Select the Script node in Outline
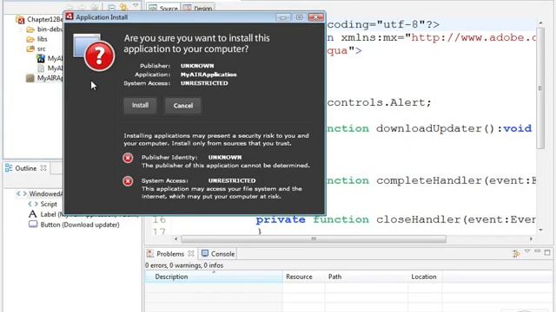The height and width of the screenshot is (312, 556). pyautogui.click(x=49, y=205)
